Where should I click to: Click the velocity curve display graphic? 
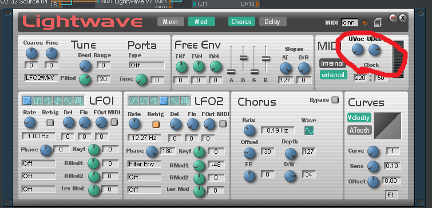coord(387,126)
